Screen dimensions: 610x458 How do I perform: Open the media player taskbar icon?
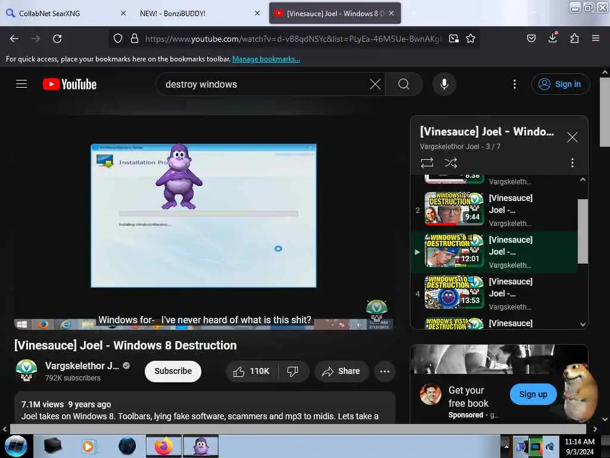[x=89, y=446]
